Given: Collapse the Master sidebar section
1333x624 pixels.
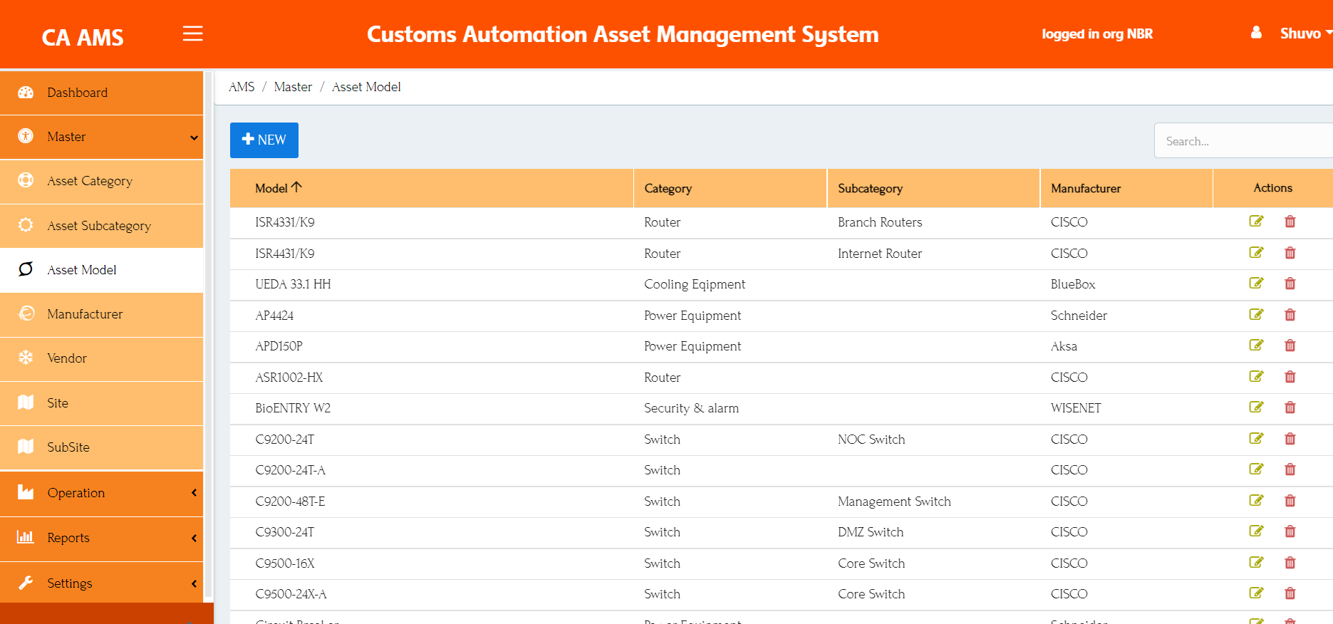Looking at the screenshot, I should click(x=101, y=137).
